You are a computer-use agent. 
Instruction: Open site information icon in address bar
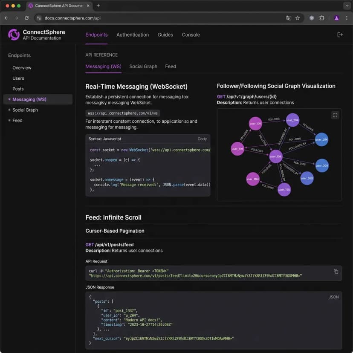[x=39, y=18]
